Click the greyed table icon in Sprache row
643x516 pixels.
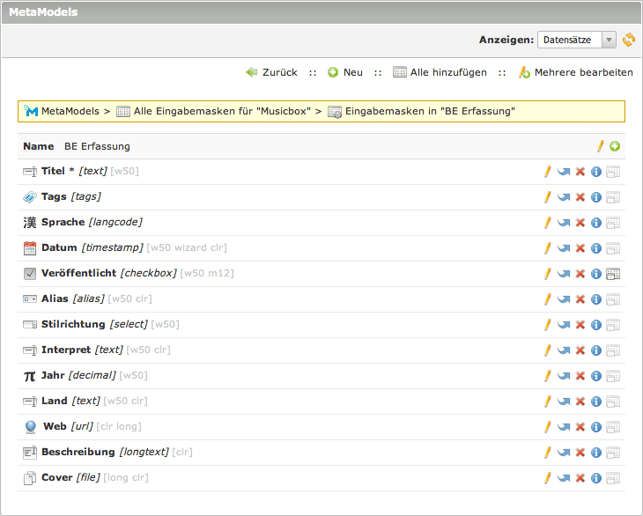tap(613, 223)
